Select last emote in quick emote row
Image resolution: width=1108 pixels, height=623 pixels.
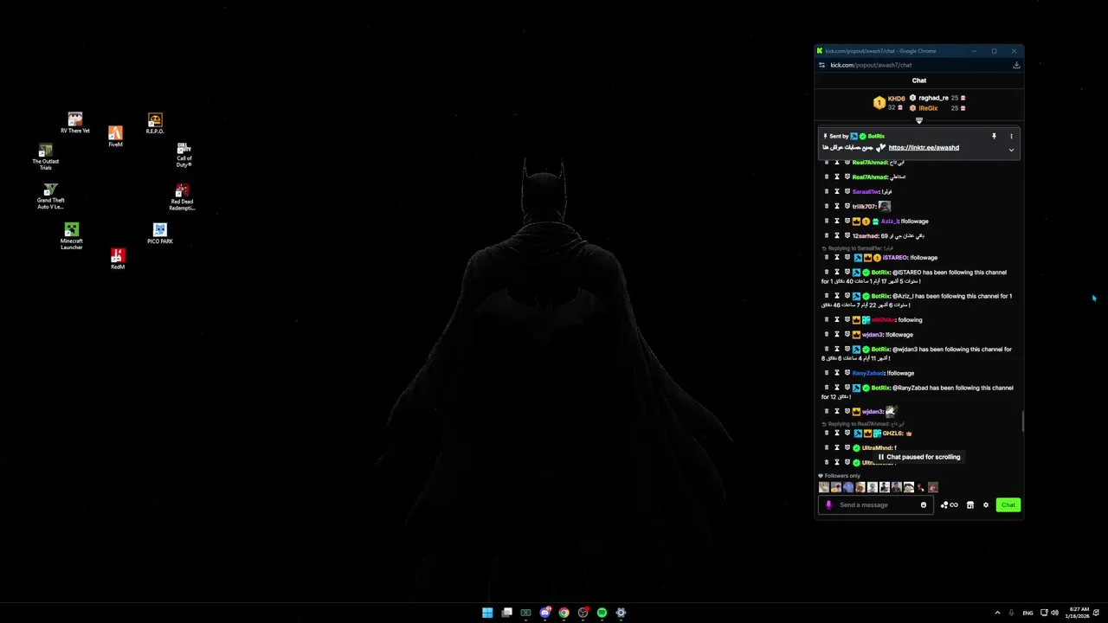pyautogui.click(x=933, y=487)
